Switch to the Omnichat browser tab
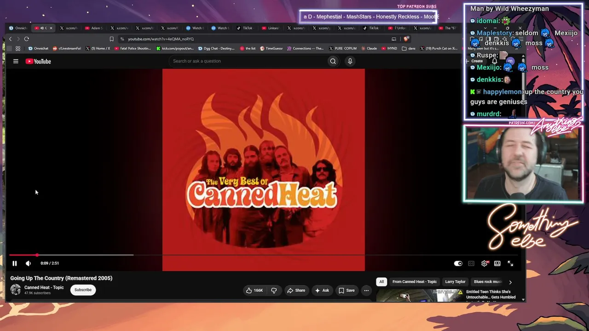 coord(18,28)
